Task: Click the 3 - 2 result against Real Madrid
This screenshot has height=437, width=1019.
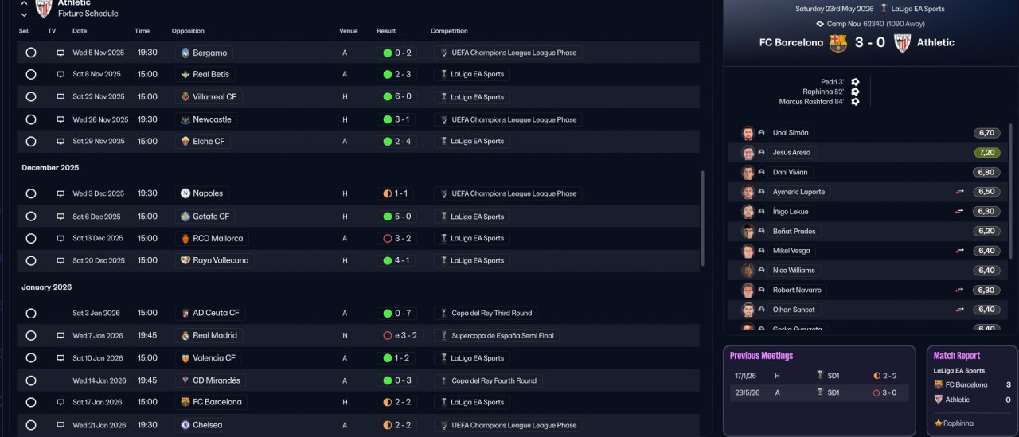Action: [400, 336]
